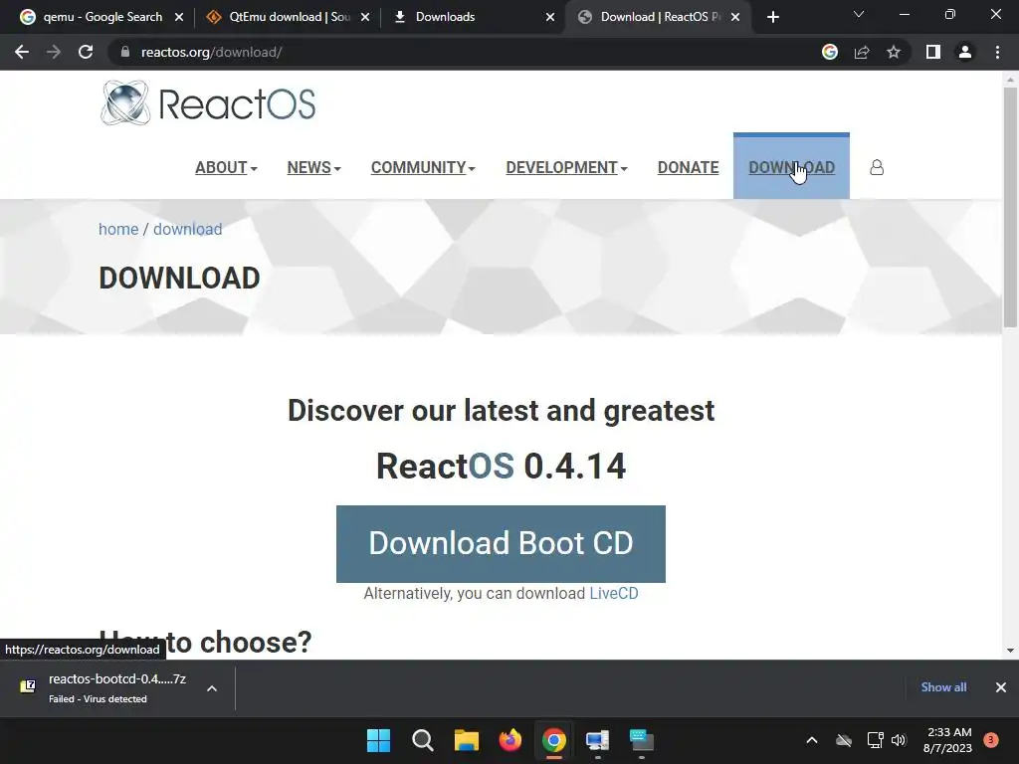The width and height of the screenshot is (1019, 764).
Task: Open the DOWNLOAD nav item
Action: pos(791,167)
